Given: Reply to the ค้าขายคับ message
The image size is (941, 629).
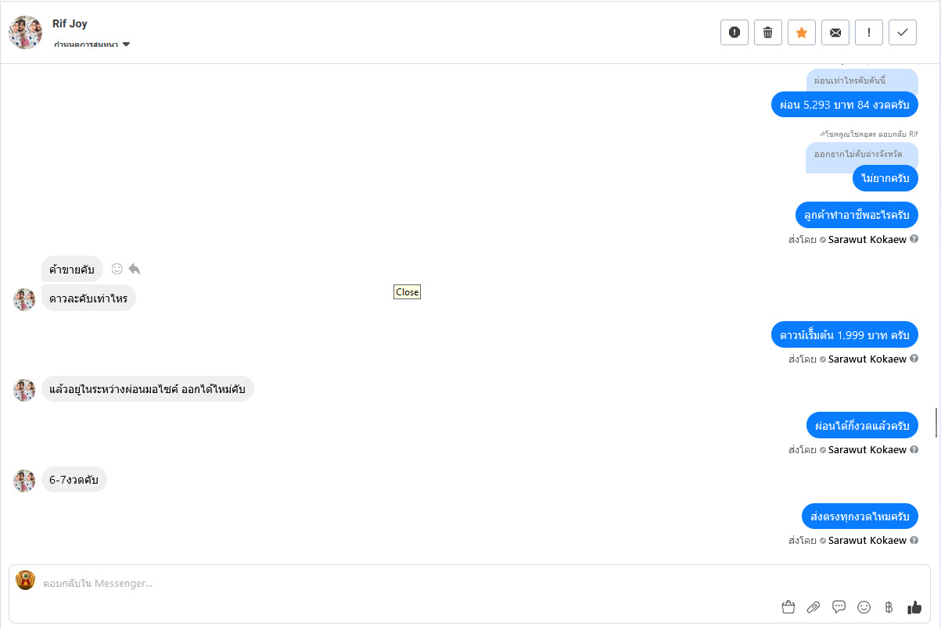Looking at the screenshot, I should coord(135,269).
